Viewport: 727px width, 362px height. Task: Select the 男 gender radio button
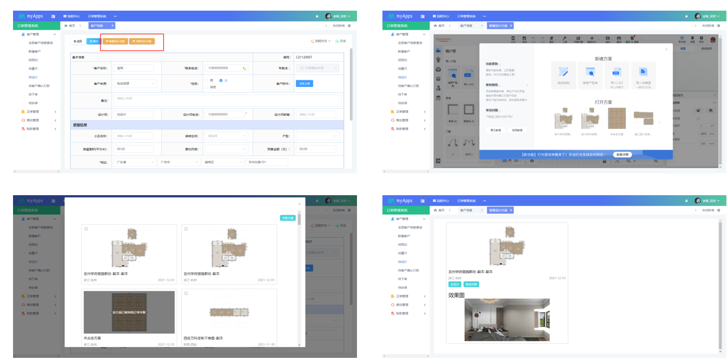click(x=205, y=80)
